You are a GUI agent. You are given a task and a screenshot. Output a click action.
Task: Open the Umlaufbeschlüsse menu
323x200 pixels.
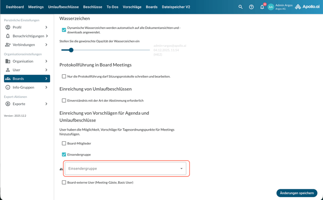[x=63, y=7]
